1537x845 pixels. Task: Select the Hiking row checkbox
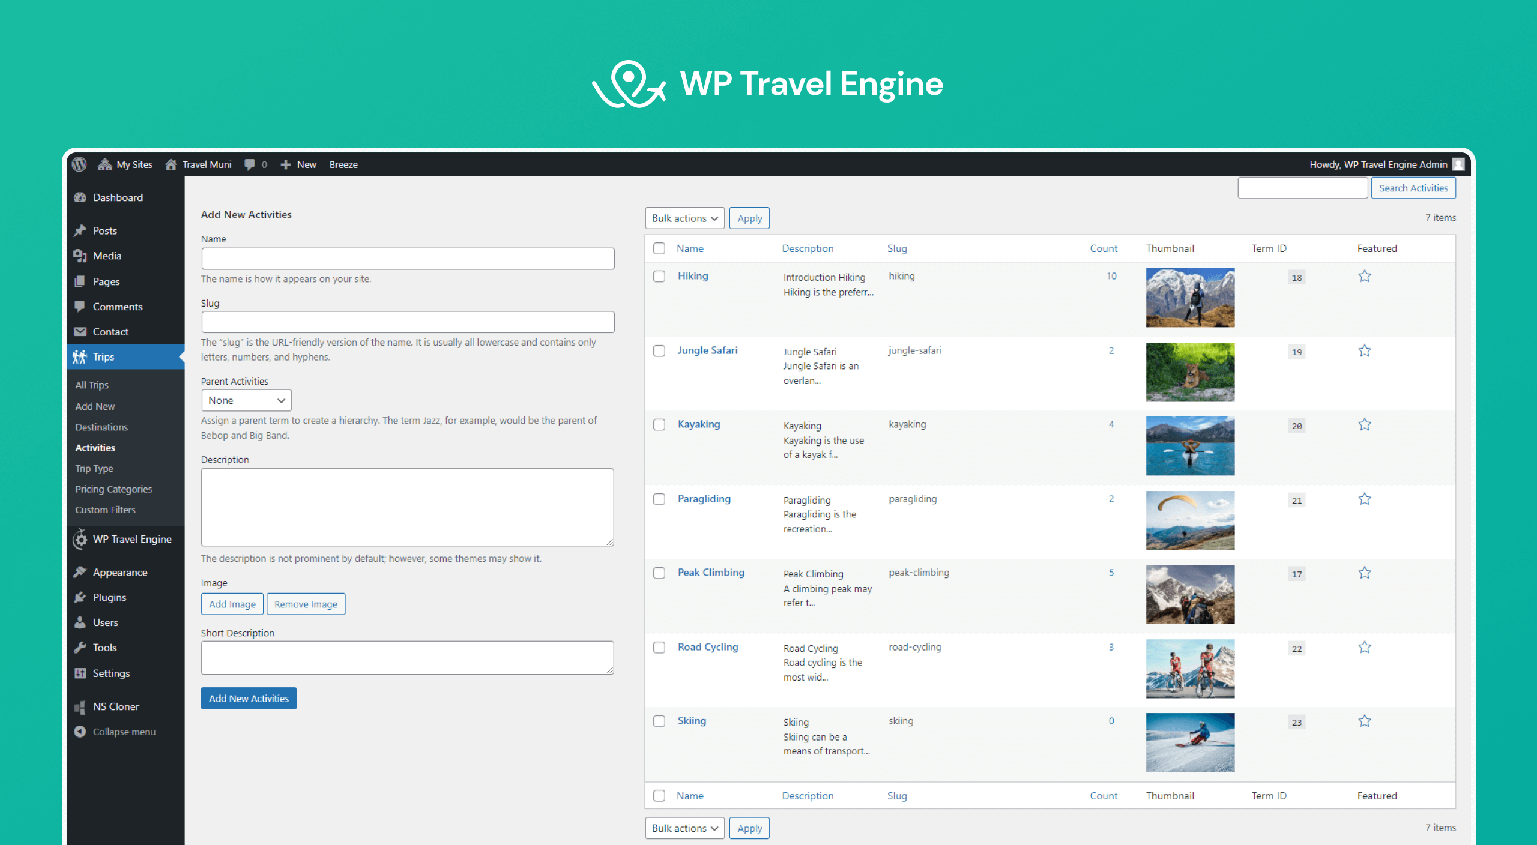(659, 277)
